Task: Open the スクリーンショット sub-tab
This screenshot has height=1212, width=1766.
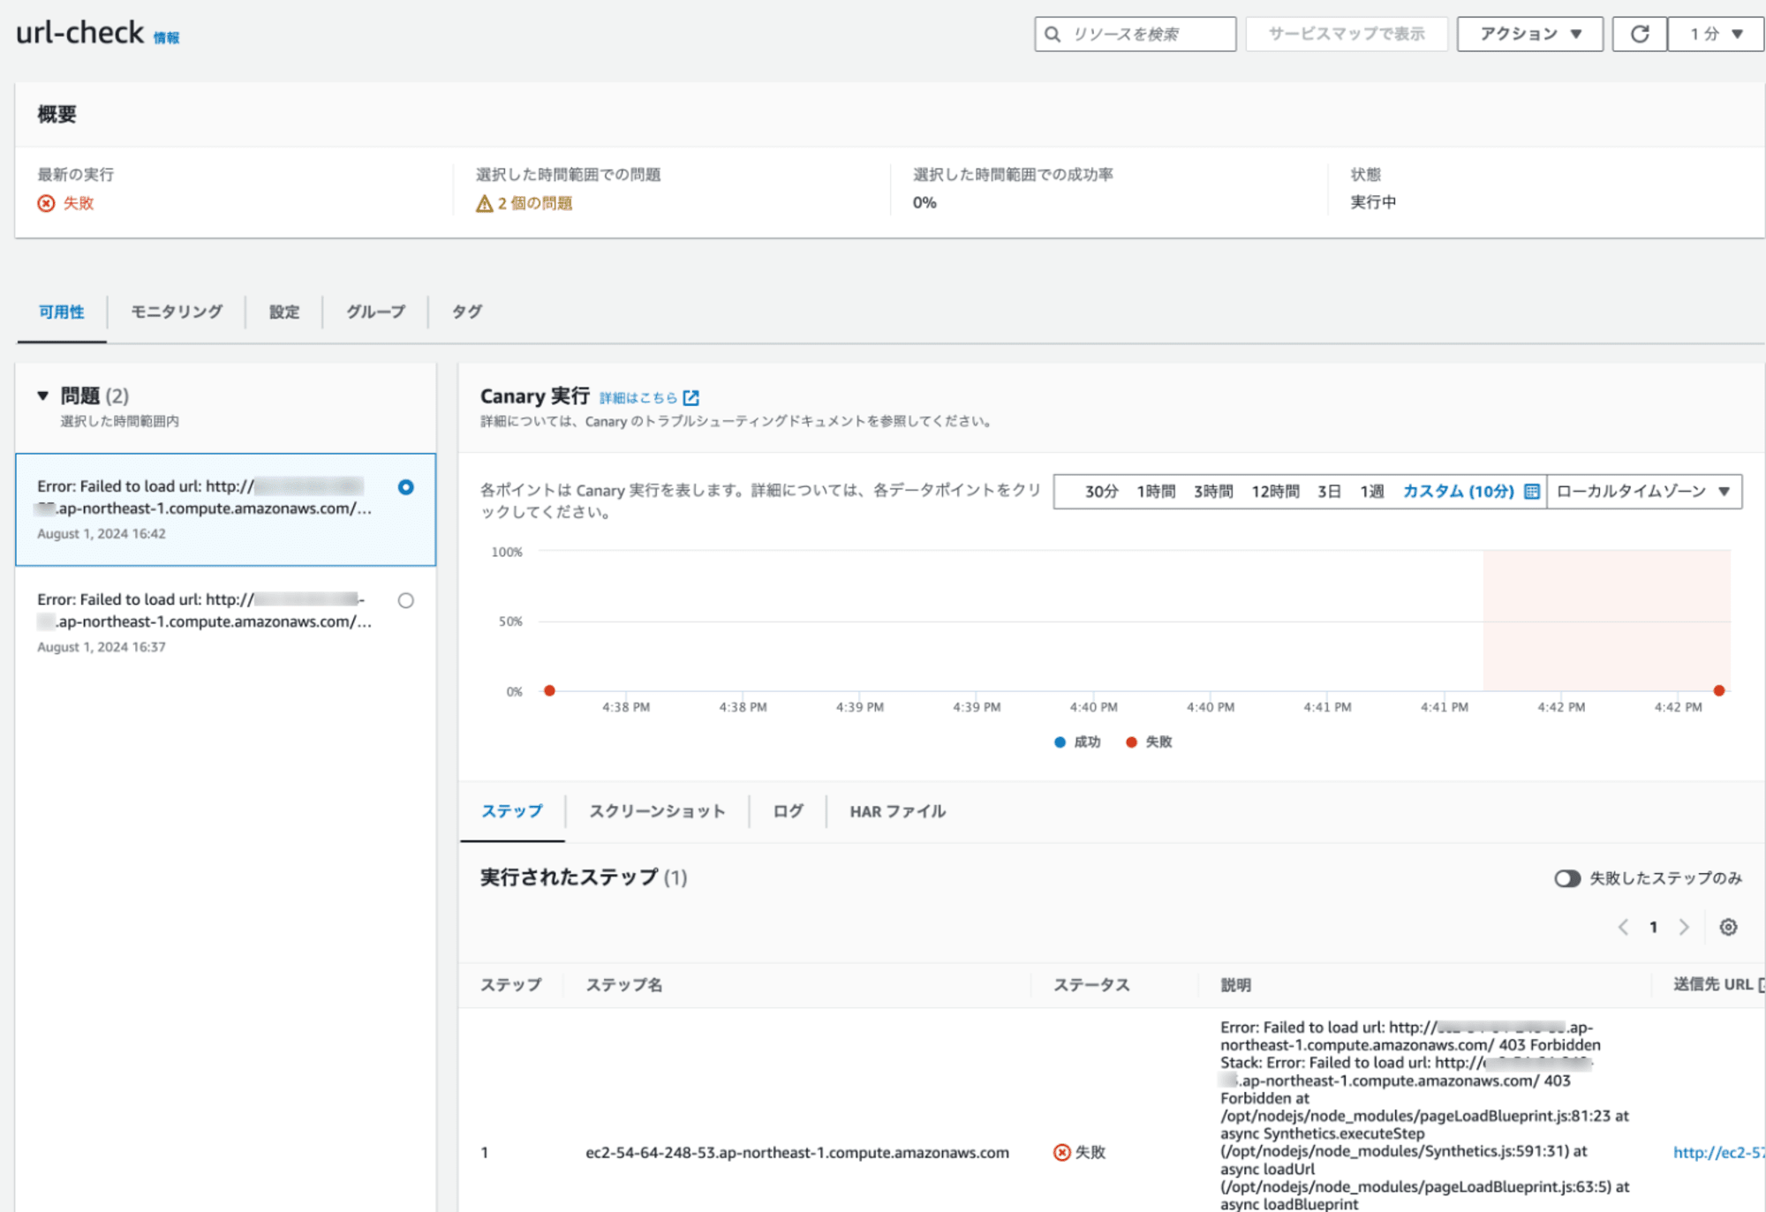Action: pyautogui.click(x=657, y=811)
